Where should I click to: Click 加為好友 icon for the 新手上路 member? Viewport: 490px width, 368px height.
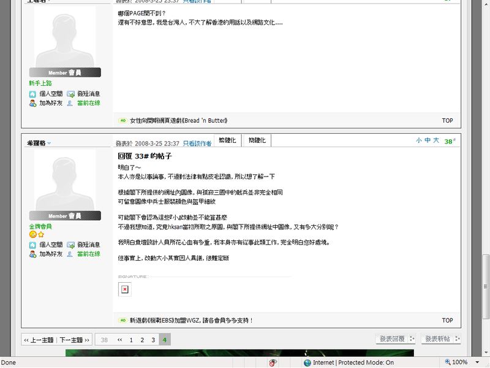tap(32, 103)
